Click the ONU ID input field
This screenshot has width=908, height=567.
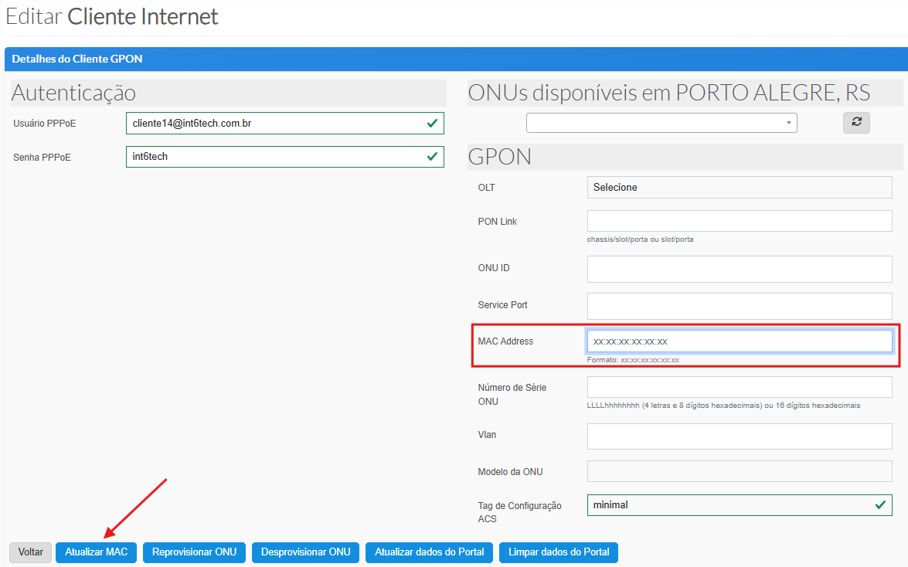[x=740, y=269]
